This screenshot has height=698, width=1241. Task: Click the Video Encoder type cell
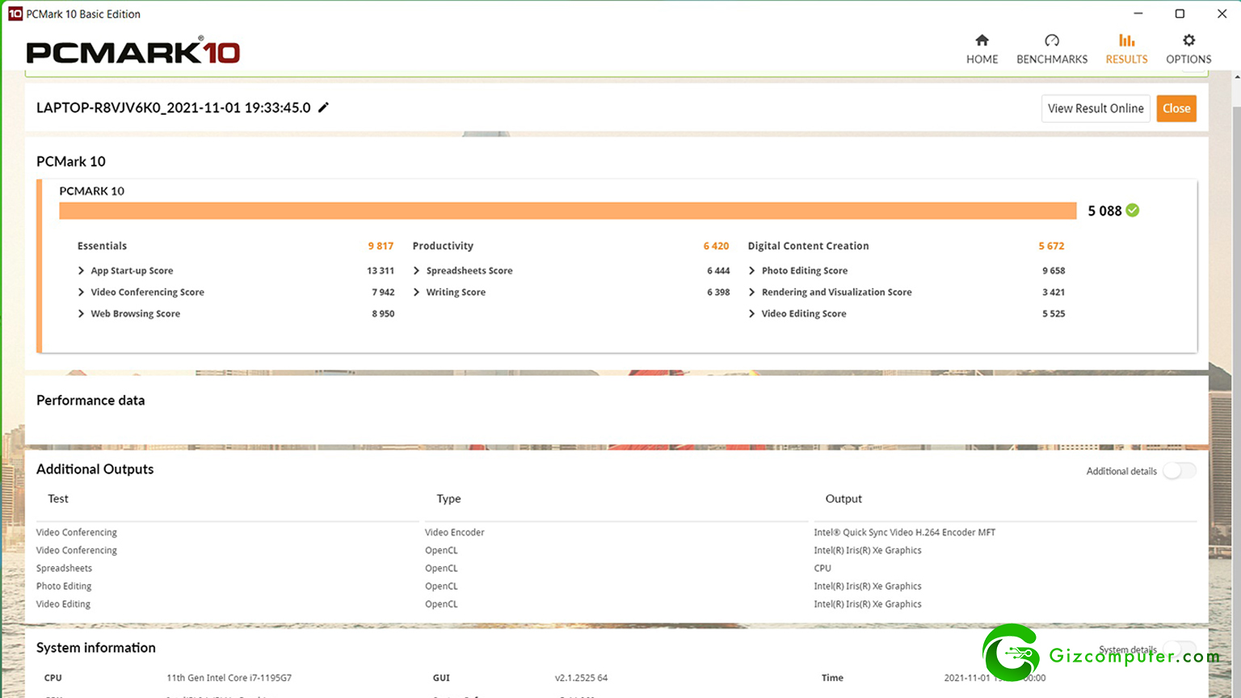(455, 532)
